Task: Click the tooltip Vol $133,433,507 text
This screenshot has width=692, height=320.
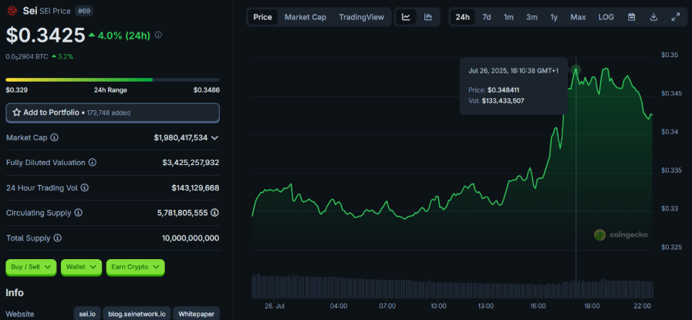Action: 497,101
